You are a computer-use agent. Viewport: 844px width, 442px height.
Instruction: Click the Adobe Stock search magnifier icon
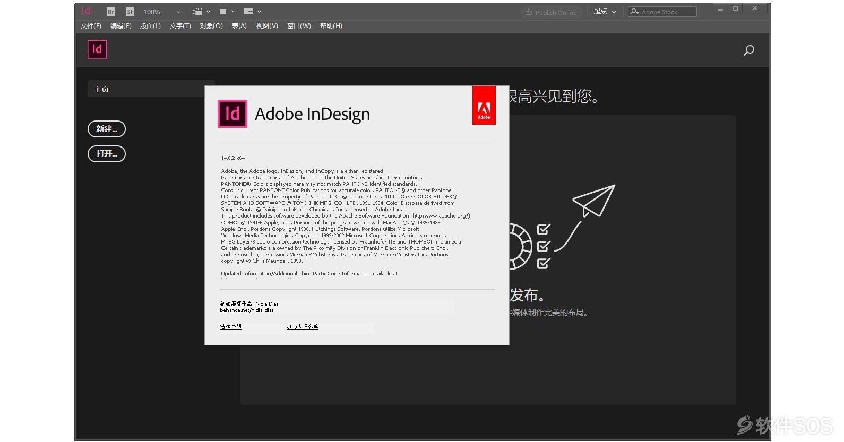coord(634,12)
